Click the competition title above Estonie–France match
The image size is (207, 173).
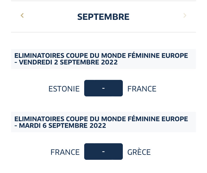pos(101,56)
